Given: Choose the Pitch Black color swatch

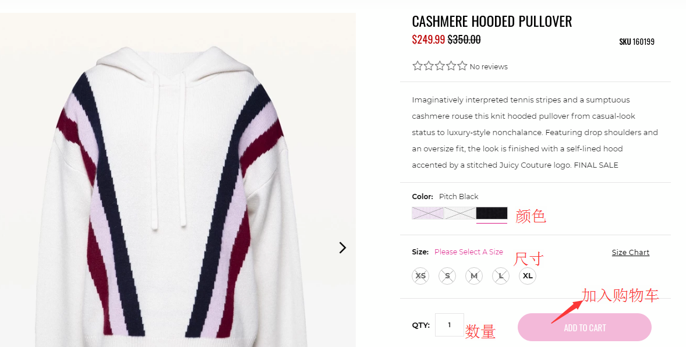Looking at the screenshot, I should click(x=491, y=213).
